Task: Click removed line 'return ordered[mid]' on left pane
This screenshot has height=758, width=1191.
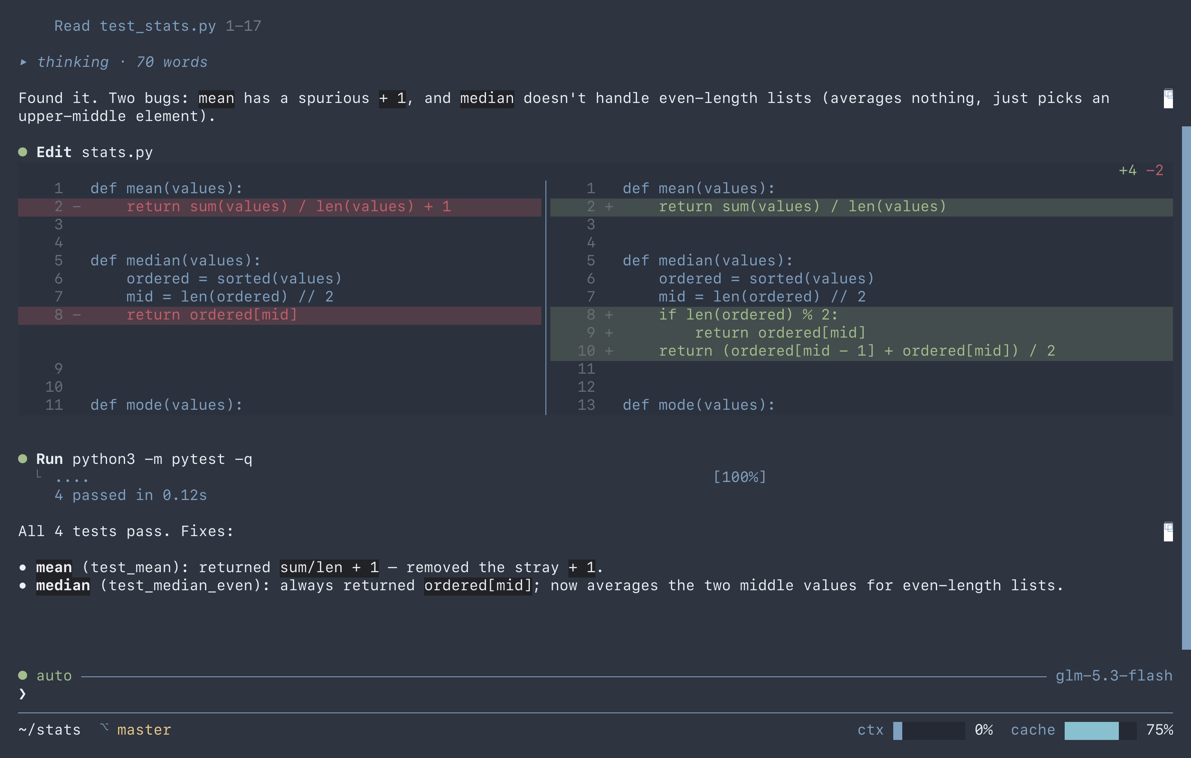Action: pos(280,315)
